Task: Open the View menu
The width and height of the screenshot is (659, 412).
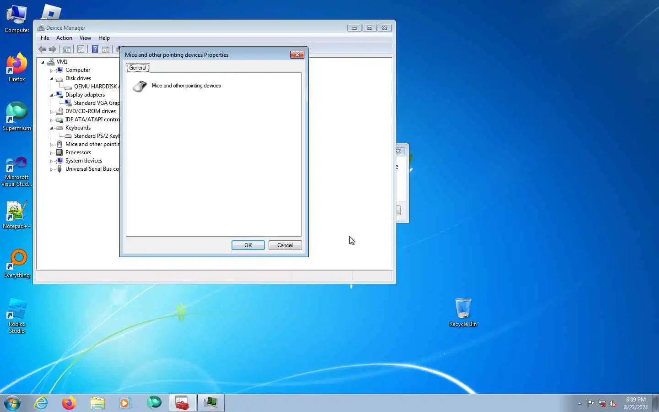Action: (x=85, y=38)
